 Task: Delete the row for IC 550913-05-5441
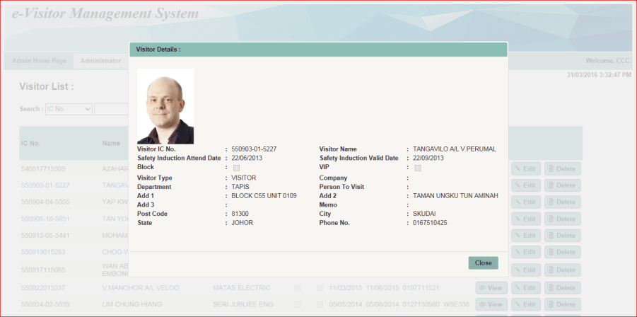562,236
